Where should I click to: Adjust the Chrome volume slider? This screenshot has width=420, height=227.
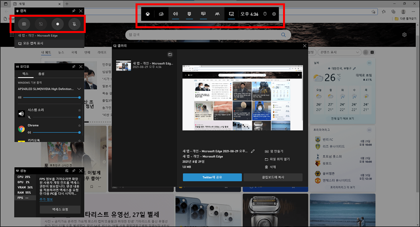(56, 132)
